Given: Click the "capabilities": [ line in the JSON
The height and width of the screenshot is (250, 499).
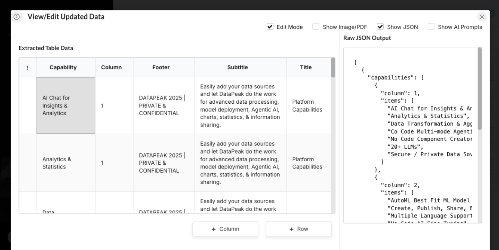Looking at the screenshot, I should click(x=395, y=78).
